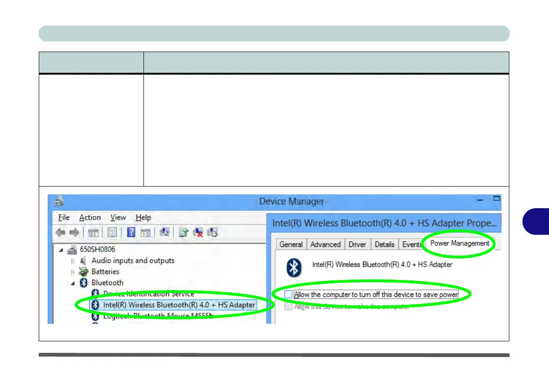Viewport: 549px width, 386px height.
Task: Switch to the Details tab
Action: coord(384,245)
